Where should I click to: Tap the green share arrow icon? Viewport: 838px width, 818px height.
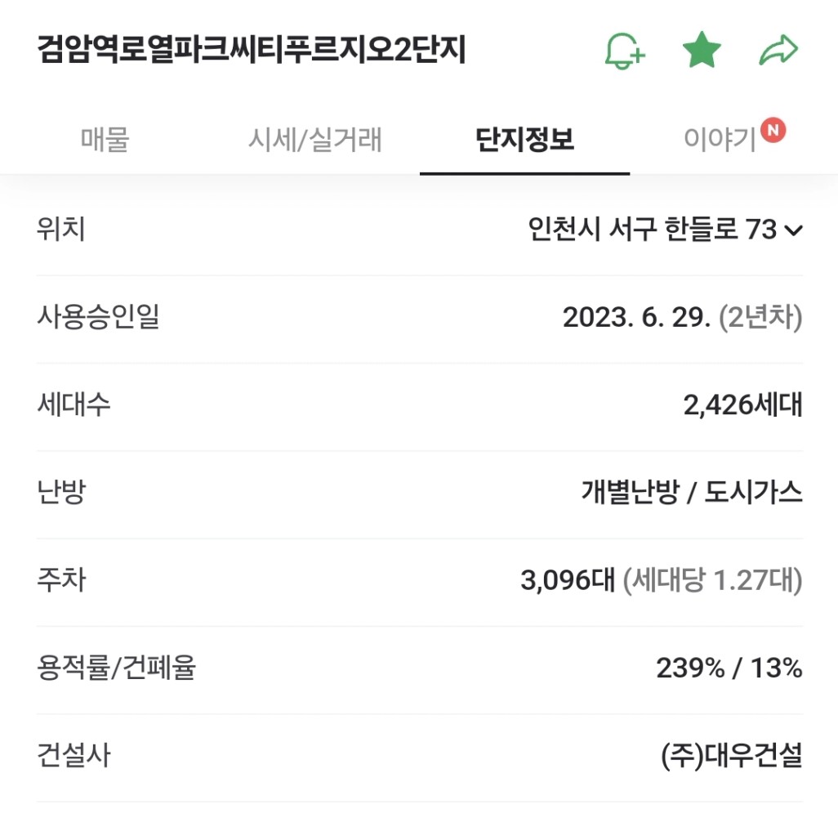coord(778,50)
